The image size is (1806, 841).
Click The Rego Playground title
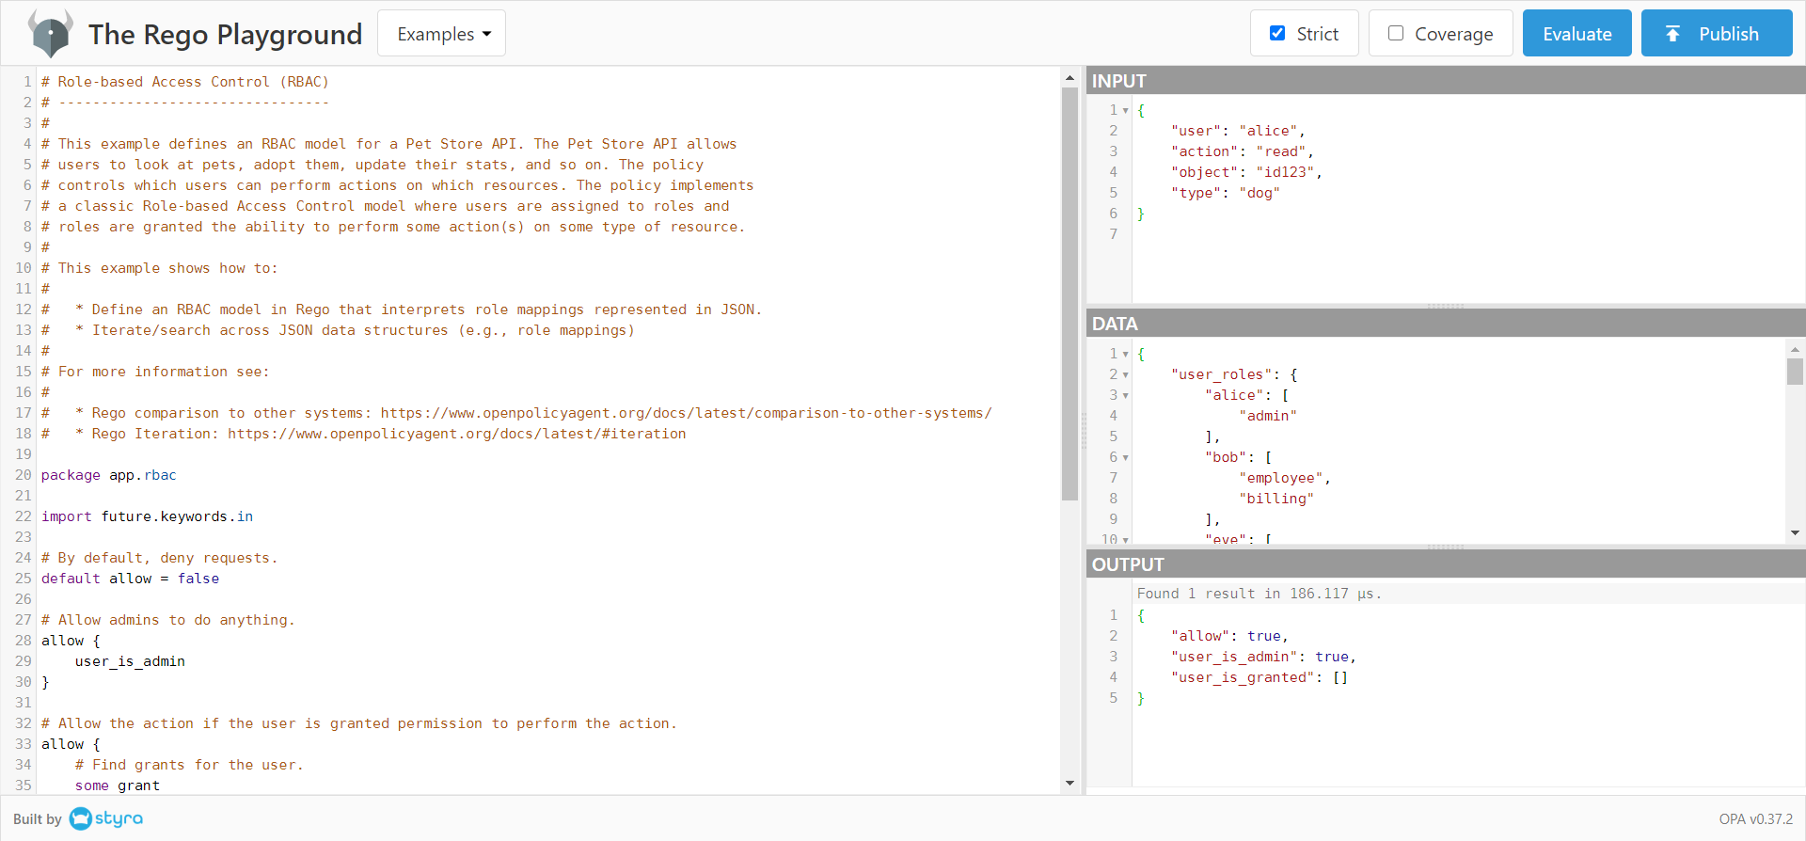225,35
